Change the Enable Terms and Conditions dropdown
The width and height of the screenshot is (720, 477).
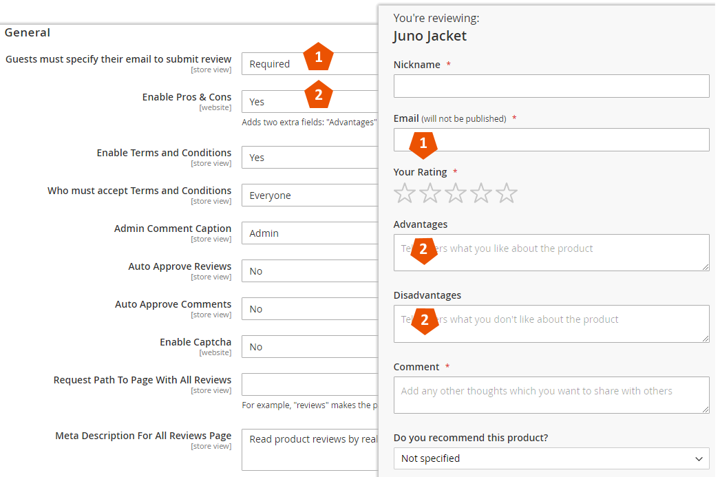point(310,158)
